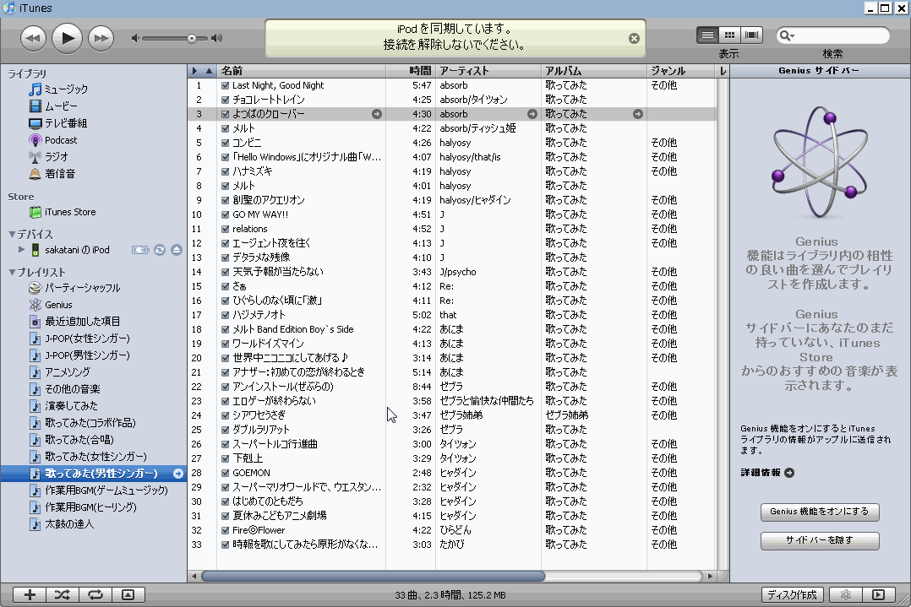This screenshot has height=607, width=911.
Task: Click the iPod sync status icon
Action: [x=159, y=250]
